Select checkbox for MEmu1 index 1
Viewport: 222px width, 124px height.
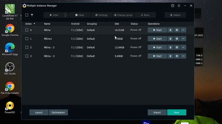tap(27, 39)
